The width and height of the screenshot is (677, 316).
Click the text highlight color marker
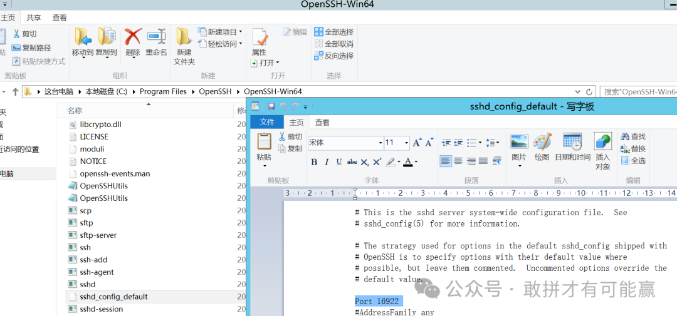pos(391,162)
